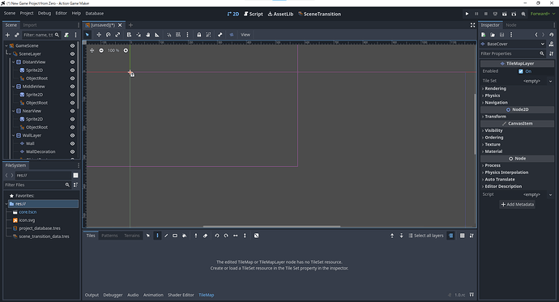The width and height of the screenshot is (559, 302).
Task: Open the skeleton bone options icon
Action: [220, 35]
